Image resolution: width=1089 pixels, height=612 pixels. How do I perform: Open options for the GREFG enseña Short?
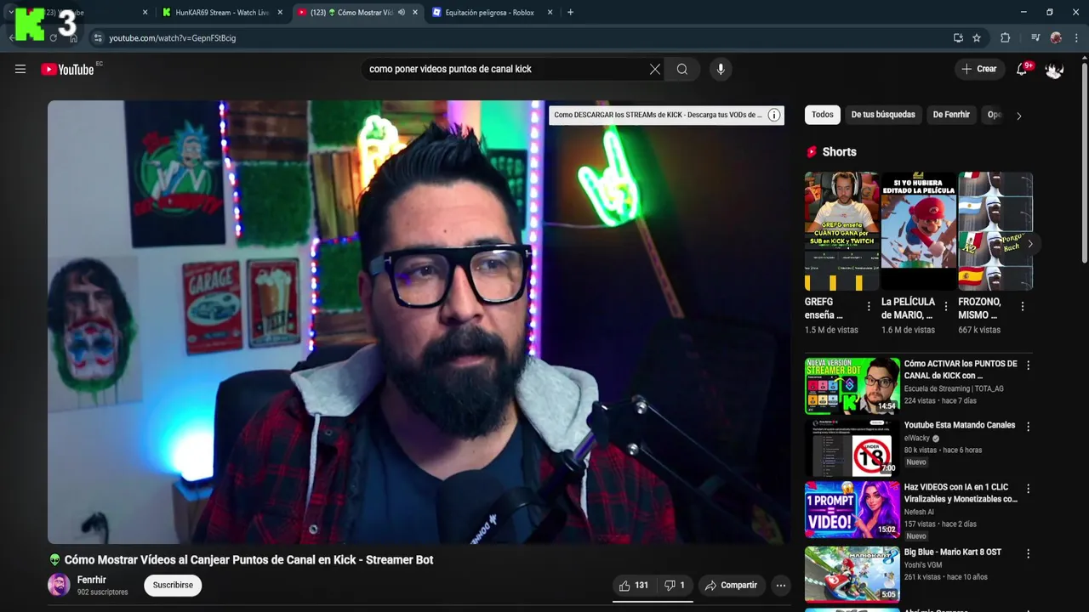869,306
